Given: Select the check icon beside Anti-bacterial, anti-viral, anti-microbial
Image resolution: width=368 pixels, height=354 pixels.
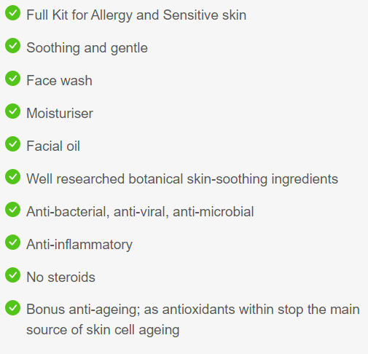Looking at the screenshot, I should coord(12,209).
